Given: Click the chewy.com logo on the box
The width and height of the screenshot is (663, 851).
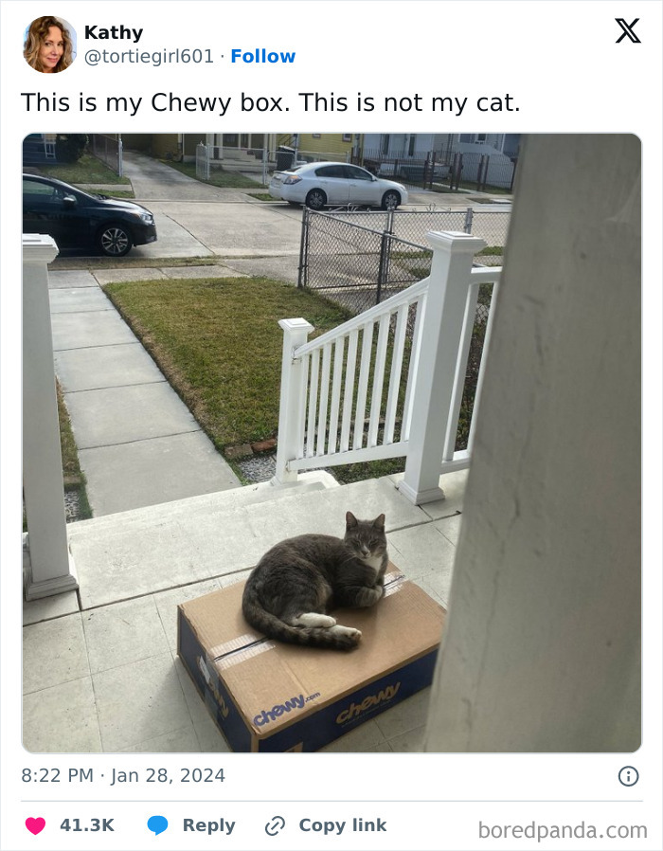Looking at the screenshot, I should 286,709.
